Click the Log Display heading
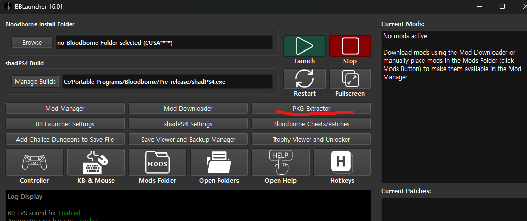The width and height of the screenshot is (527, 221). (25, 197)
